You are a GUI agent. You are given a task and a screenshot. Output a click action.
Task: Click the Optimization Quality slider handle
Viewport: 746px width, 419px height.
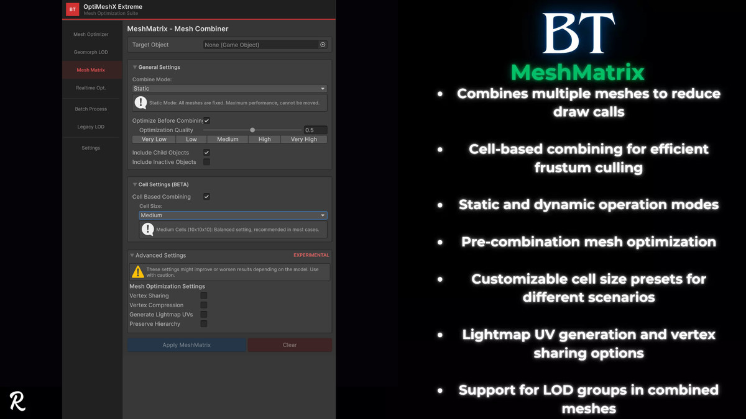[252, 130]
